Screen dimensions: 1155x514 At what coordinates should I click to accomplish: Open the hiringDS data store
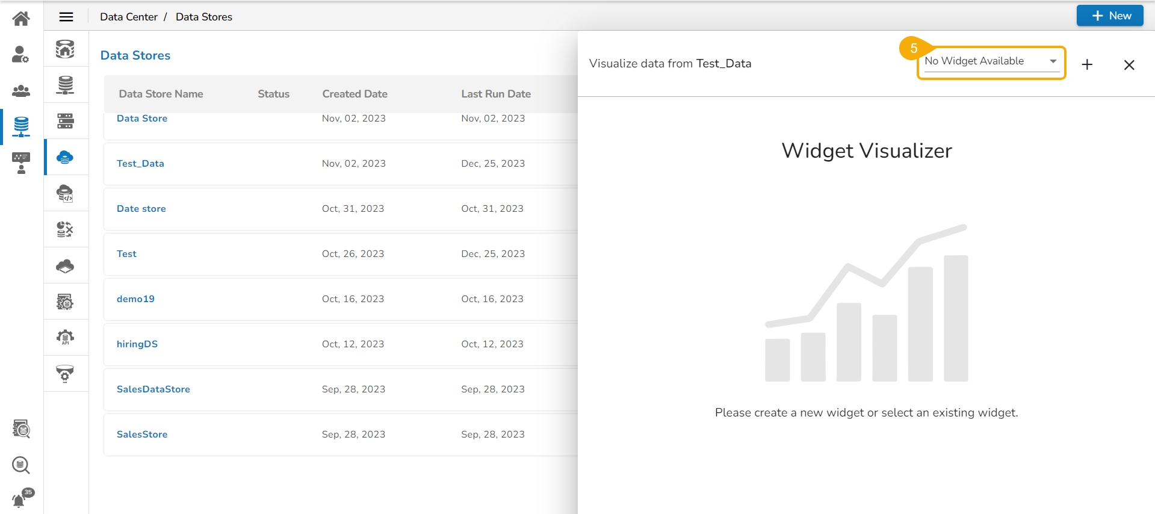point(137,344)
